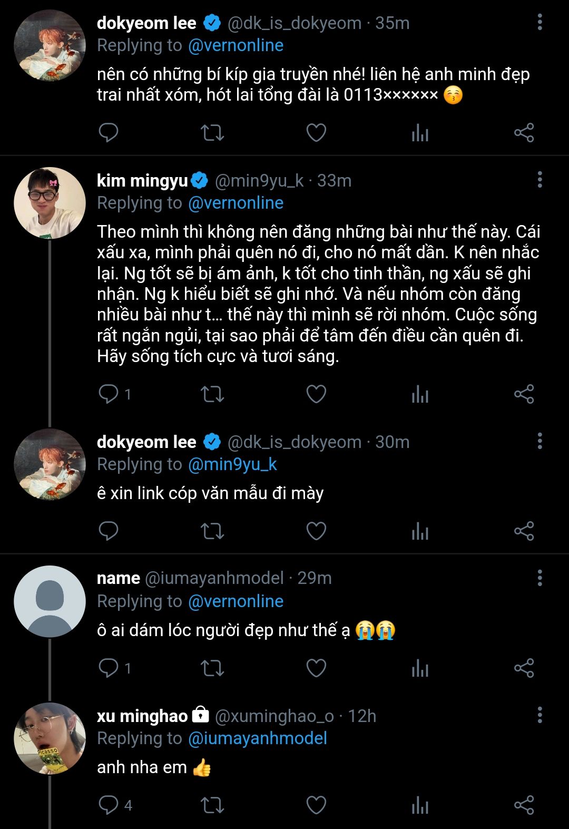Screen dimensions: 569x829
Task: Like xu minghao's 'anh nha em' tweet
Action: point(316,805)
